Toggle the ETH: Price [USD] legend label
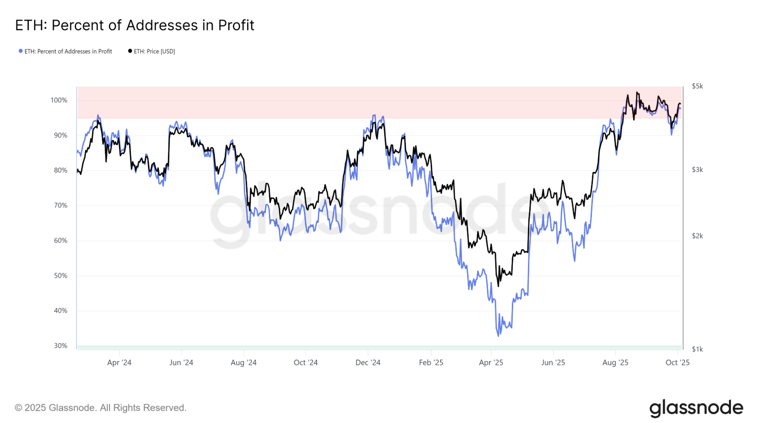Screen dimensions: 757x423 [x=154, y=51]
